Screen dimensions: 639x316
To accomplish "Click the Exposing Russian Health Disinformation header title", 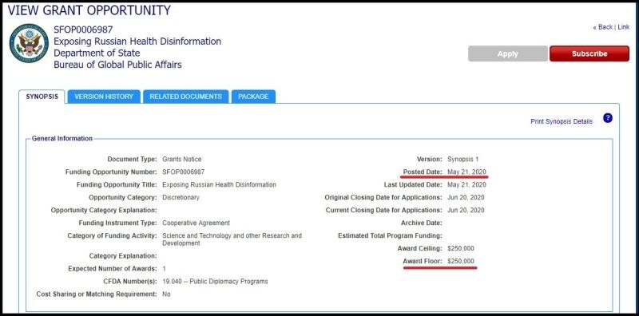I will click(137, 41).
